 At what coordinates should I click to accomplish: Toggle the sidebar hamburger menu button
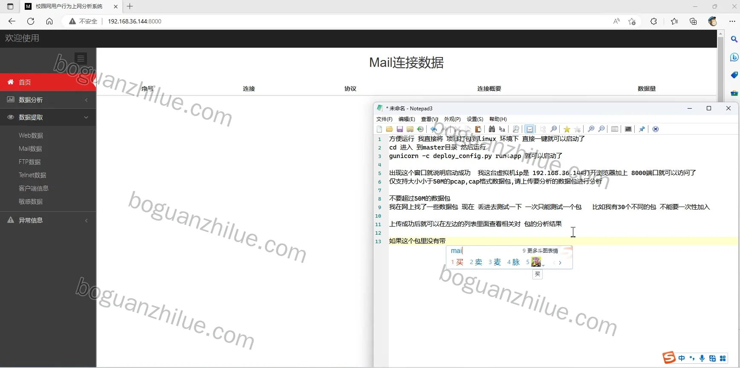click(81, 58)
